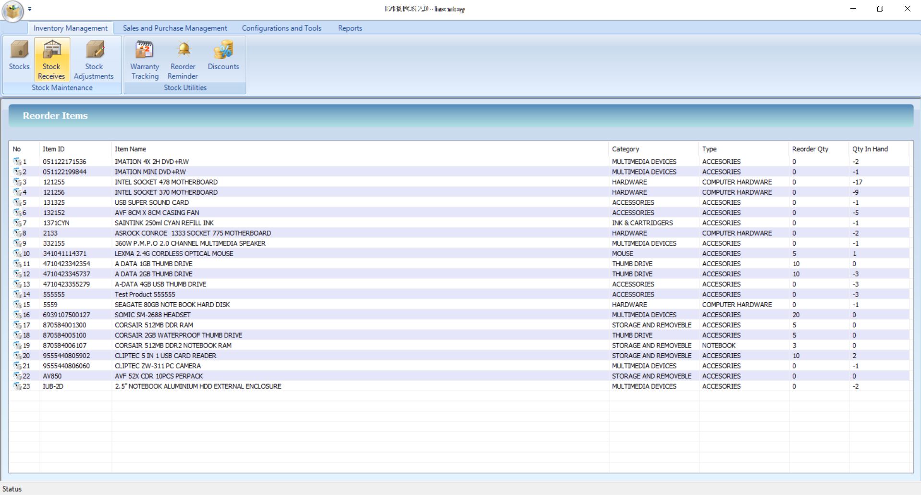Click row icon for item number 9
The image size is (921, 495).
click(x=17, y=243)
